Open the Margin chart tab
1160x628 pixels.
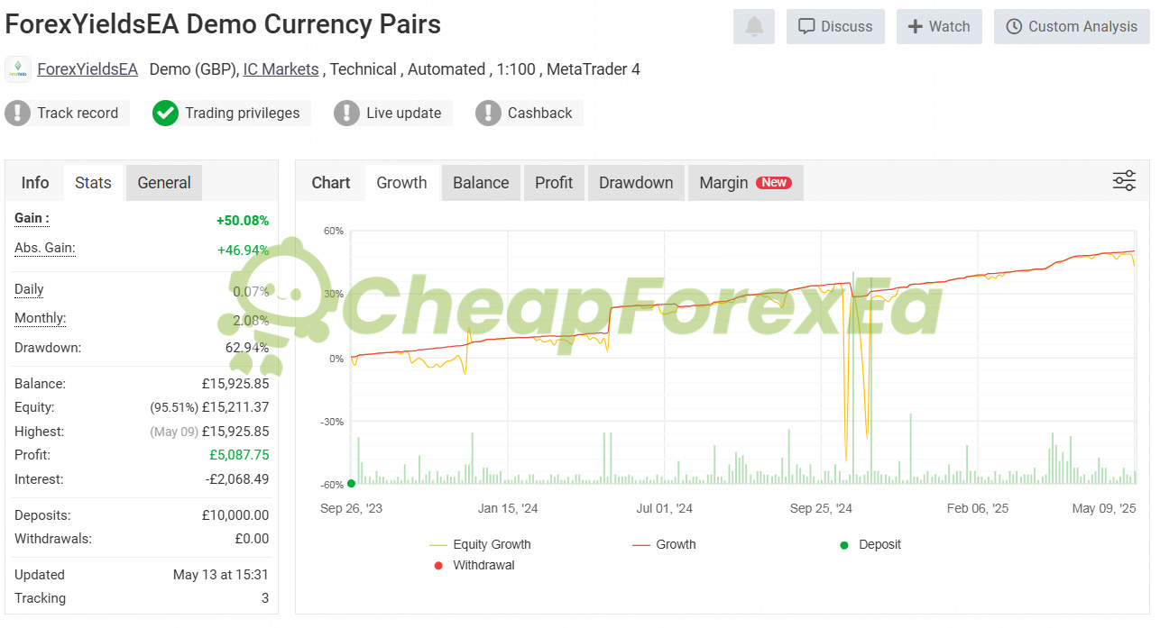tap(745, 183)
